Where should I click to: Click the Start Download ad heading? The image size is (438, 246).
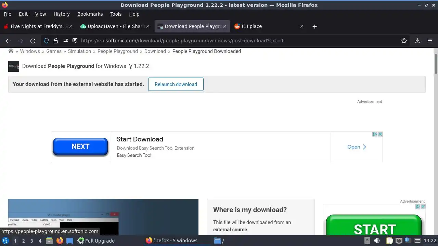click(x=140, y=139)
